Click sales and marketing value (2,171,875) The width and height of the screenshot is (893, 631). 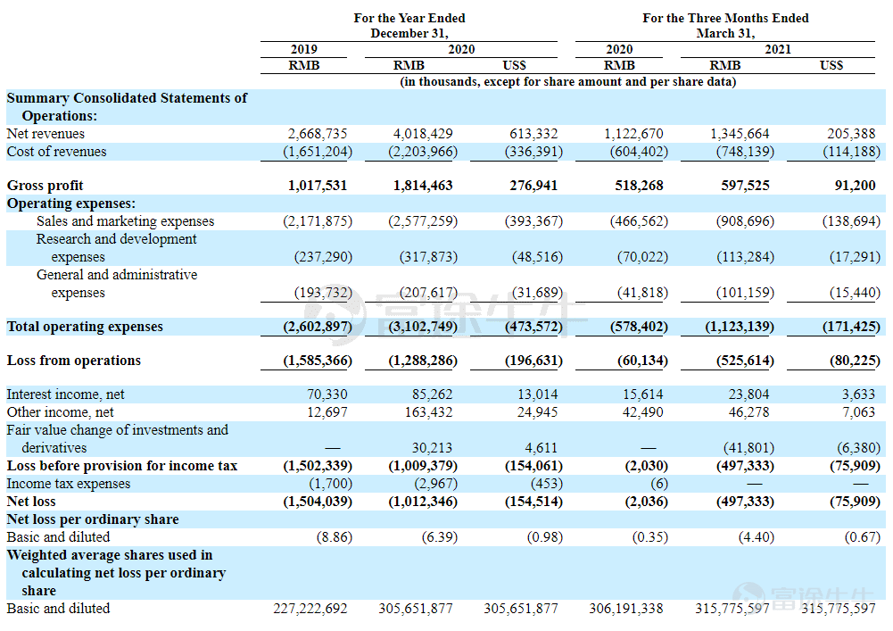(318, 221)
